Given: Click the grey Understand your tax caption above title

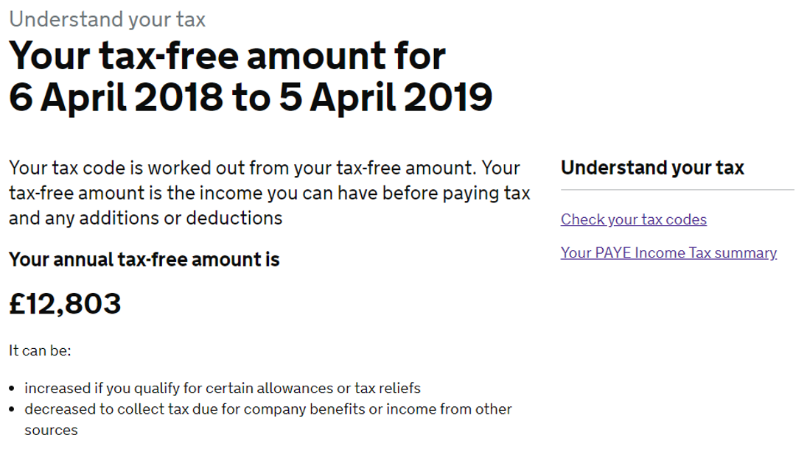Looking at the screenshot, I should (107, 20).
